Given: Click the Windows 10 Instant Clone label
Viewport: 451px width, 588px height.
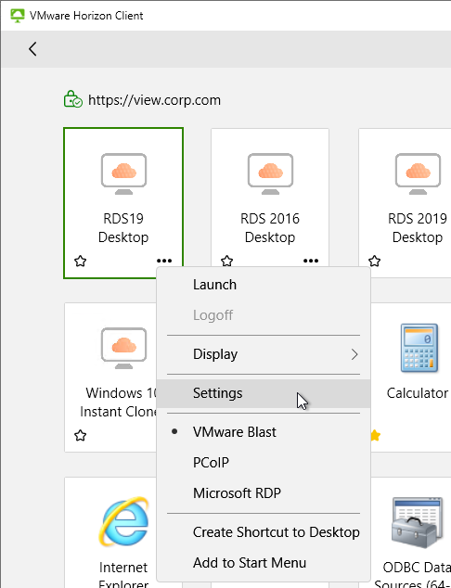Looking at the screenshot, I should tap(119, 403).
